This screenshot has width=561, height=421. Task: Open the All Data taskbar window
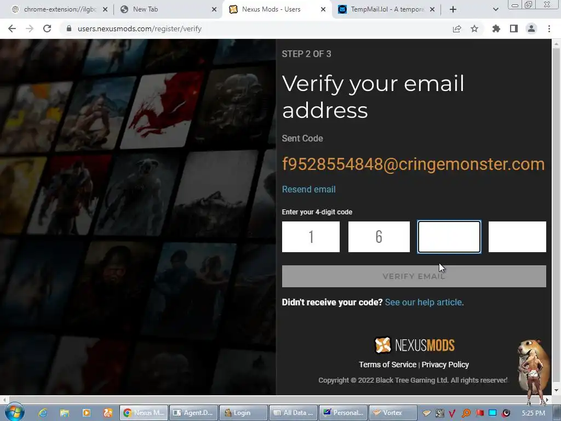pyautogui.click(x=293, y=413)
